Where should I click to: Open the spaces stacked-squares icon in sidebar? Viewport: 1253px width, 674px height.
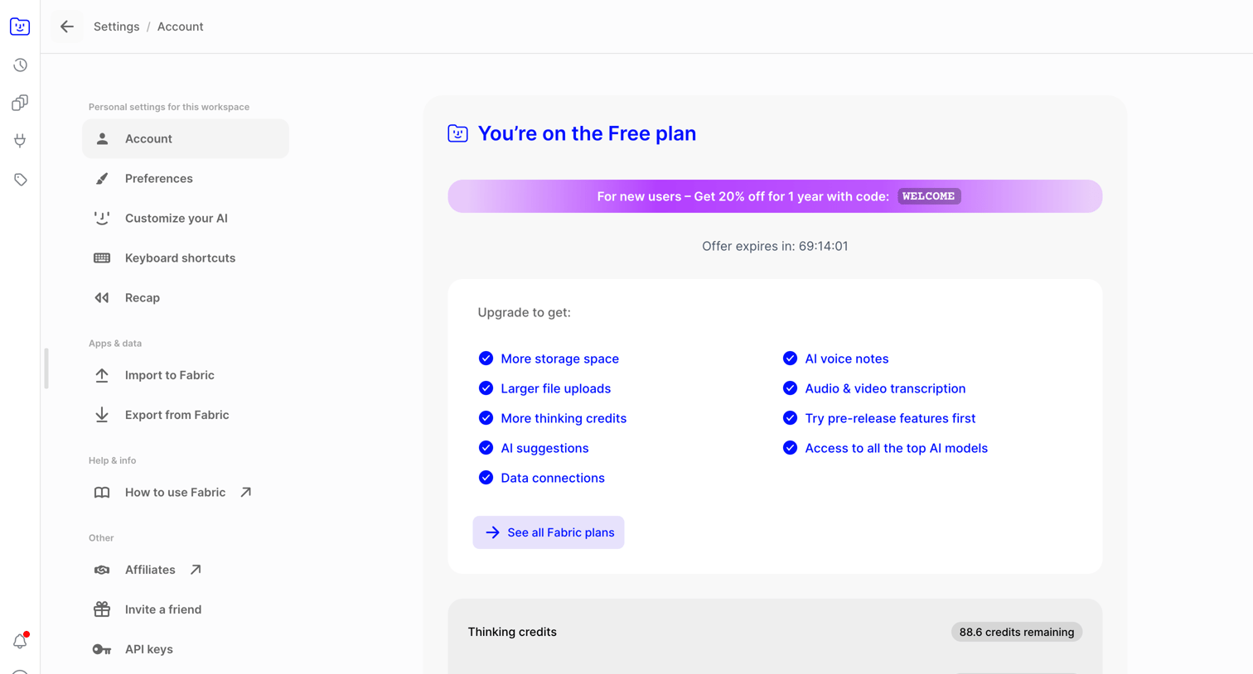tap(20, 103)
